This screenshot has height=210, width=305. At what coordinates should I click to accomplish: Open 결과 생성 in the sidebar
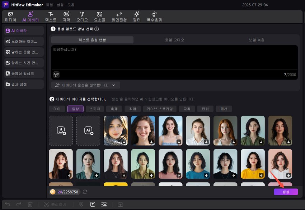(x=24, y=84)
